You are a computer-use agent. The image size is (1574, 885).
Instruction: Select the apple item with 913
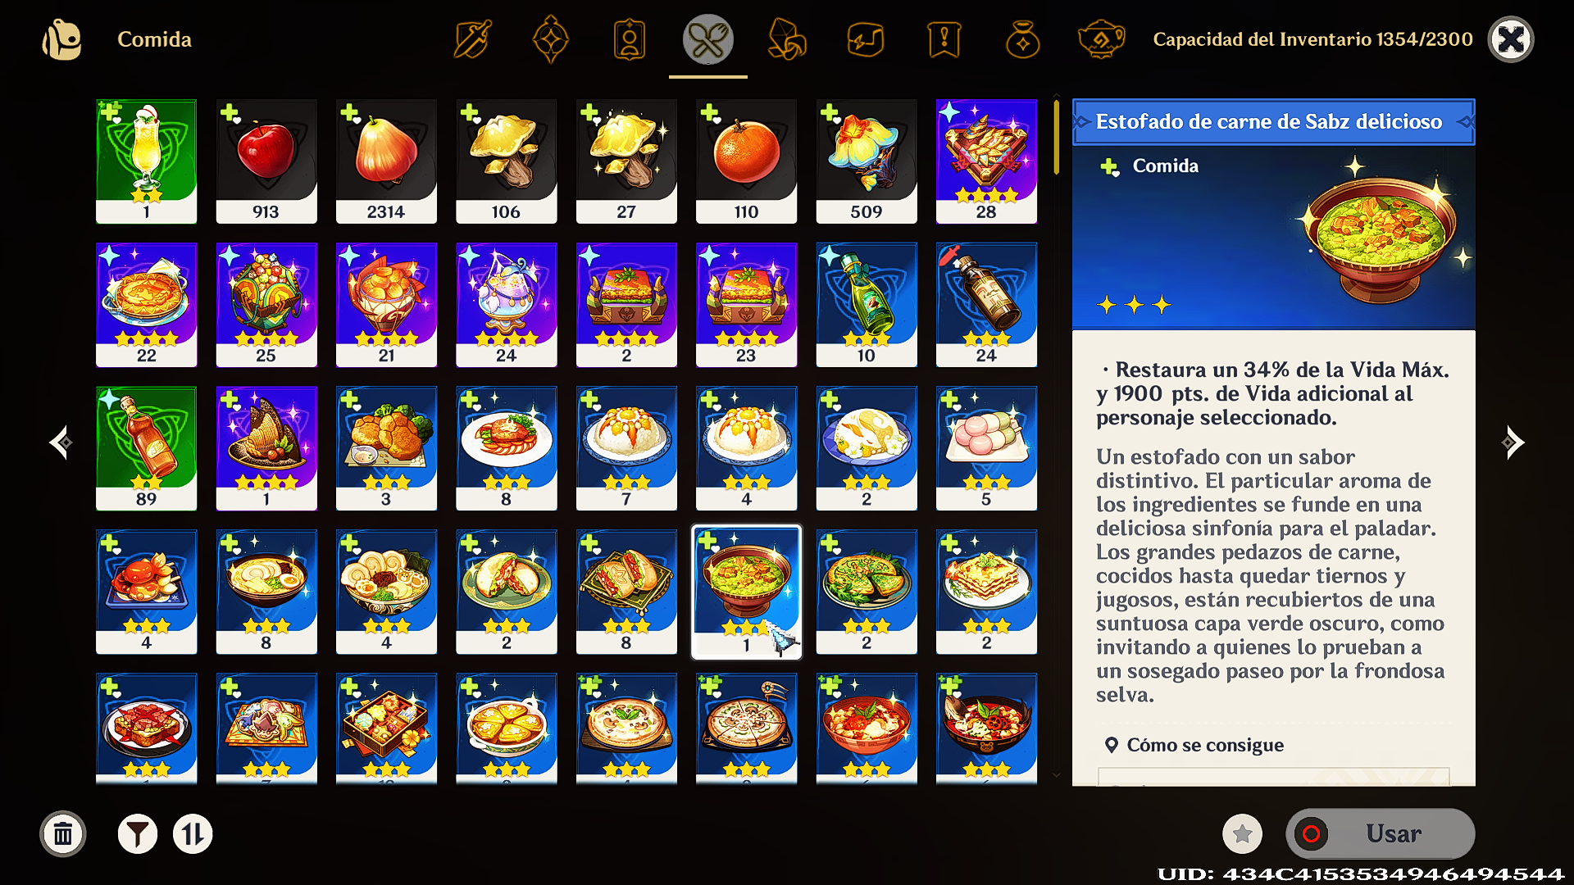pos(266,161)
